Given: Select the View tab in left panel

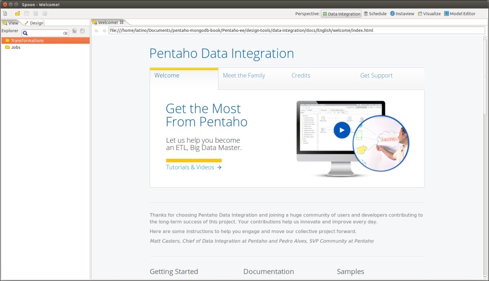Looking at the screenshot, I should [x=10, y=23].
